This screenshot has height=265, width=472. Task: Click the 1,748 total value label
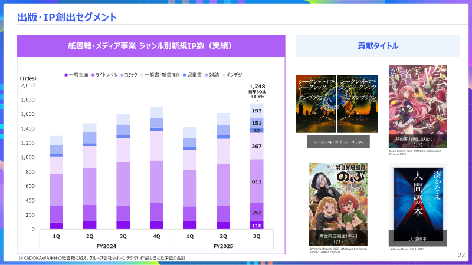[x=257, y=87]
